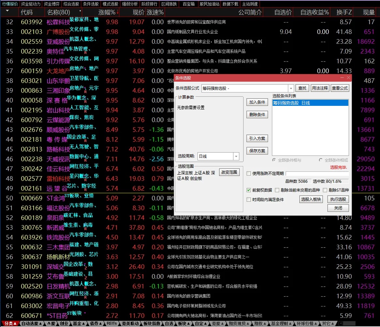Click the 查找 search button in dialog
Image resolution: width=380 pixels, height=327 pixels.
302,88
